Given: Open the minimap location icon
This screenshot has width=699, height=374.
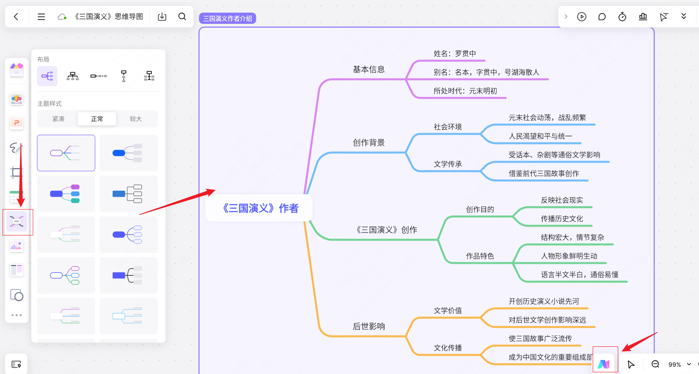Looking at the screenshot, I should (16, 364).
